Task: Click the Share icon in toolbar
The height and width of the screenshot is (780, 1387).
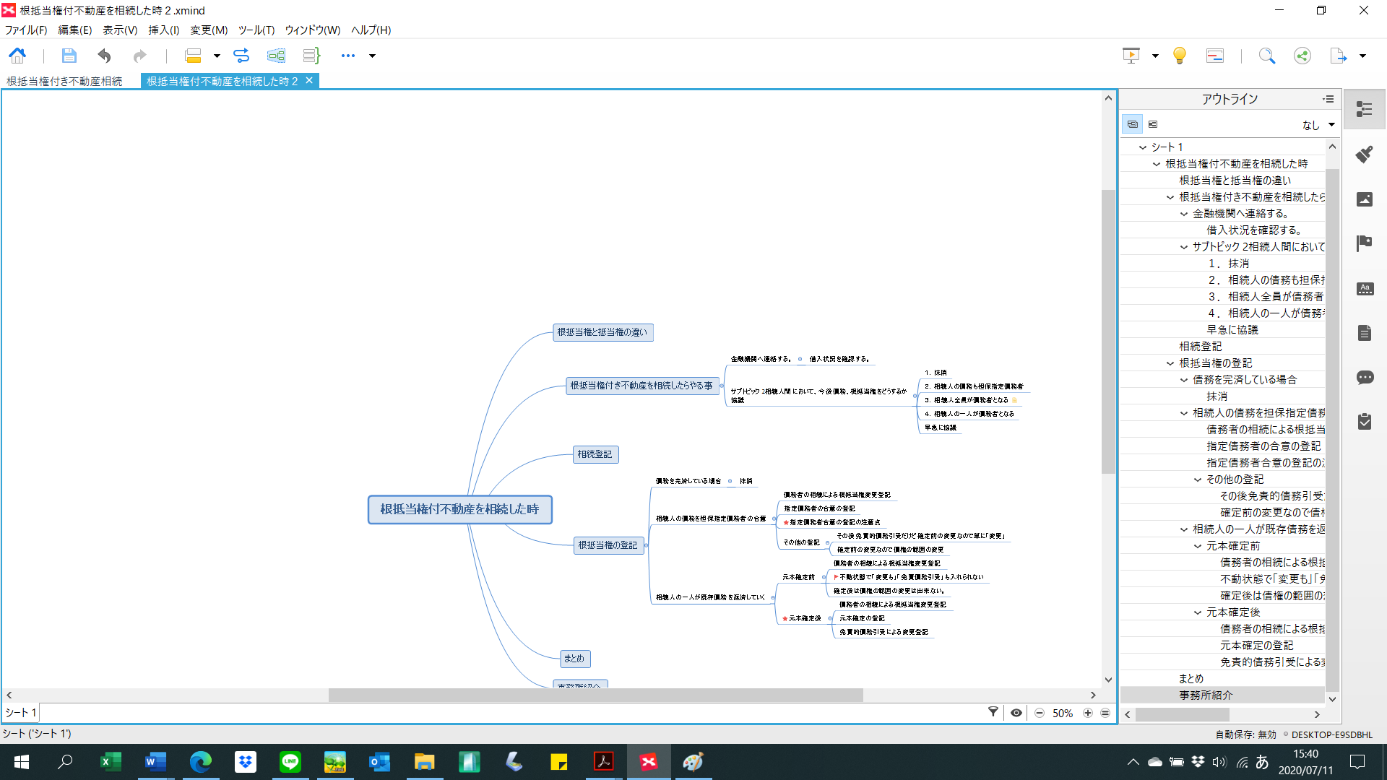Action: point(1302,56)
